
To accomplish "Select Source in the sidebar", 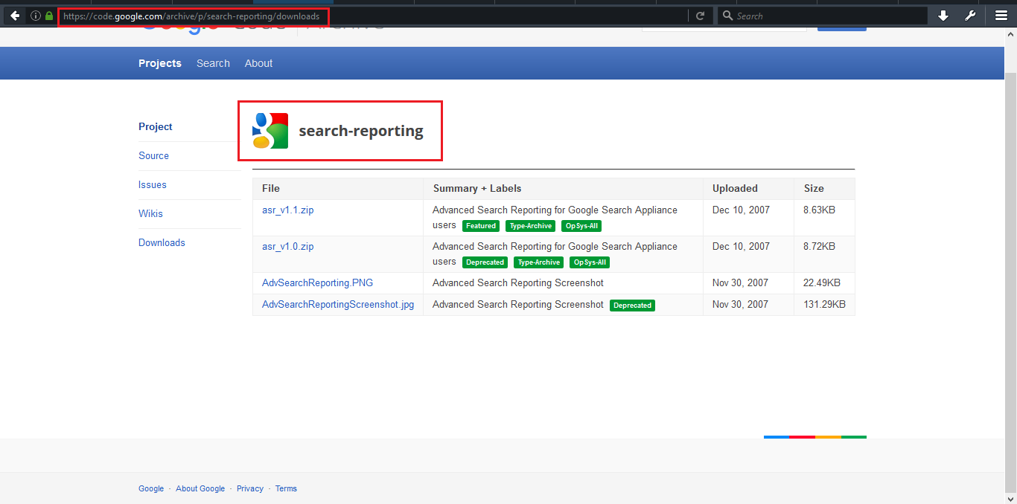I will point(153,155).
